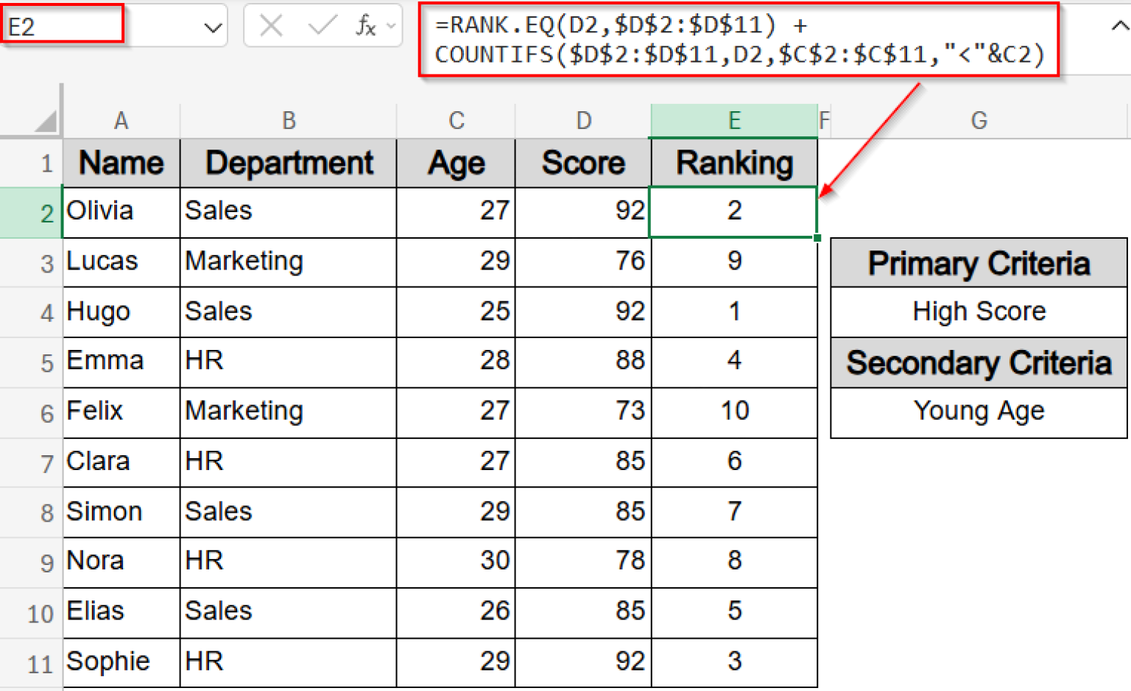
Task: Select column header E
Action: pyautogui.click(x=733, y=120)
